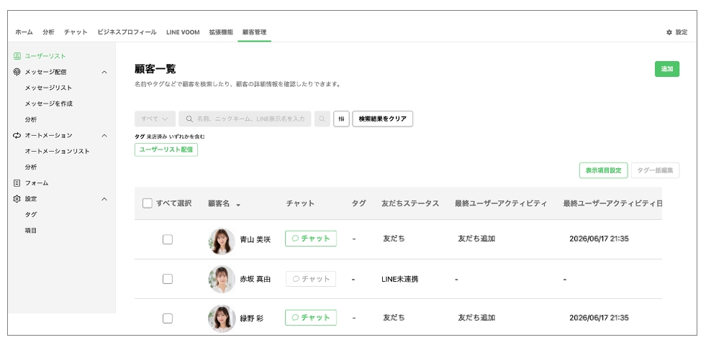Open 分析 under オートメーション
This screenshot has height=345, width=706.
pos(31,167)
